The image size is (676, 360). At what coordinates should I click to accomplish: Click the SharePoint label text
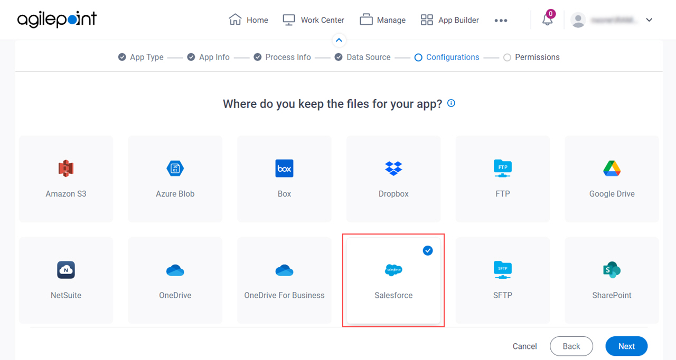click(x=612, y=295)
